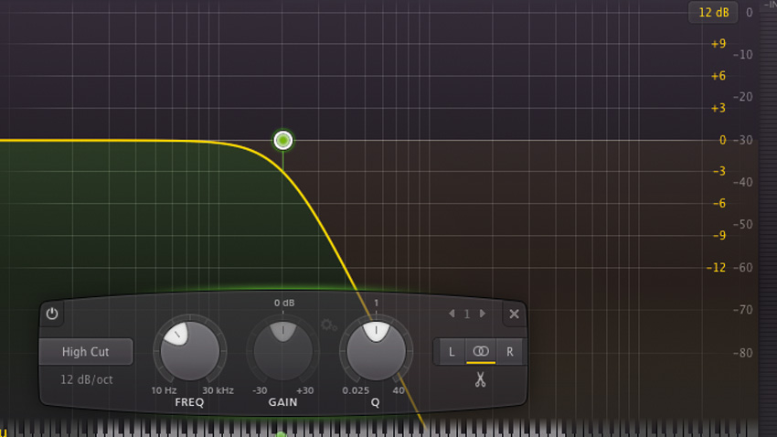Click the scissors split band icon
This screenshot has width=777, height=437.
(480, 379)
